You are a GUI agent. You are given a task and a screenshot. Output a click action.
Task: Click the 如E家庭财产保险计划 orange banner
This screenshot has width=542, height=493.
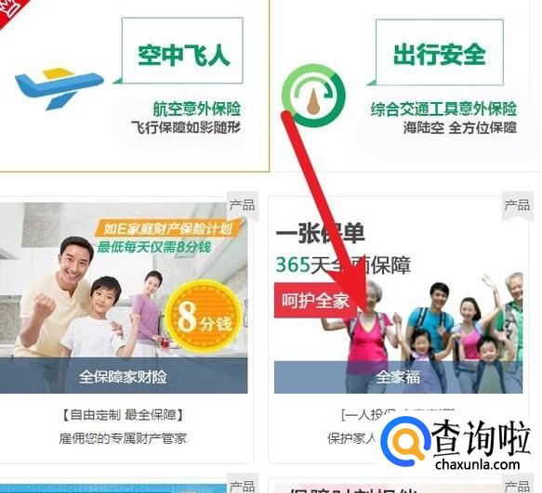tap(168, 228)
